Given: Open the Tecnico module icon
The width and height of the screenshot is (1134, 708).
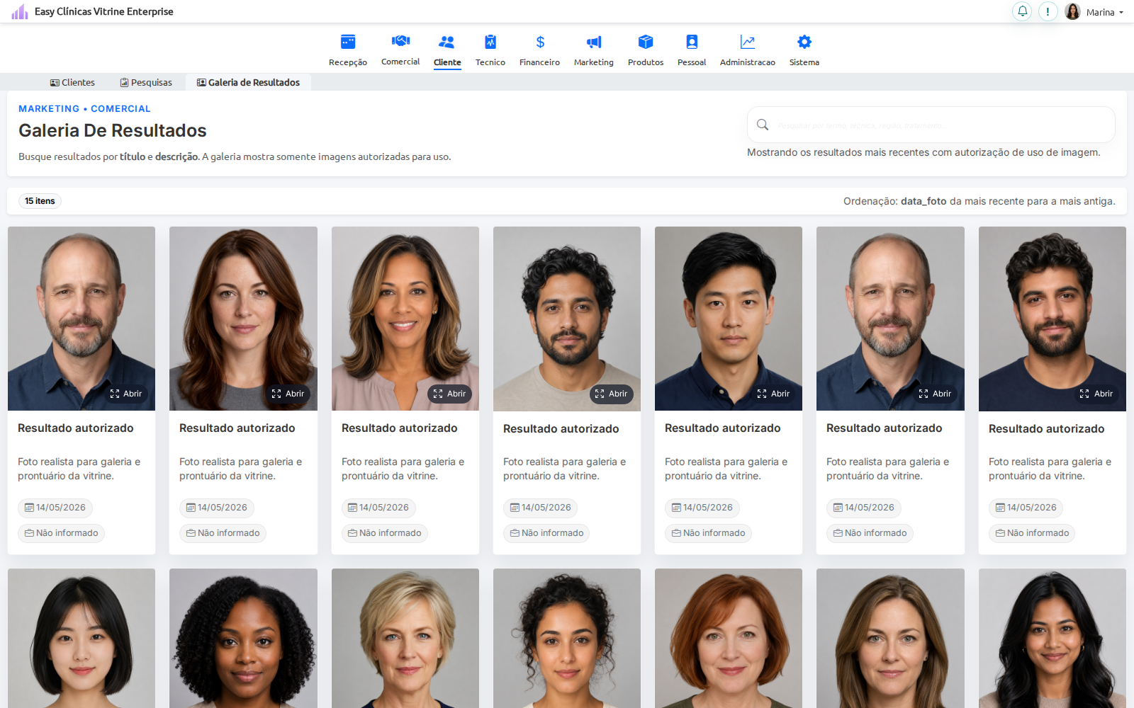Looking at the screenshot, I should (x=490, y=42).
